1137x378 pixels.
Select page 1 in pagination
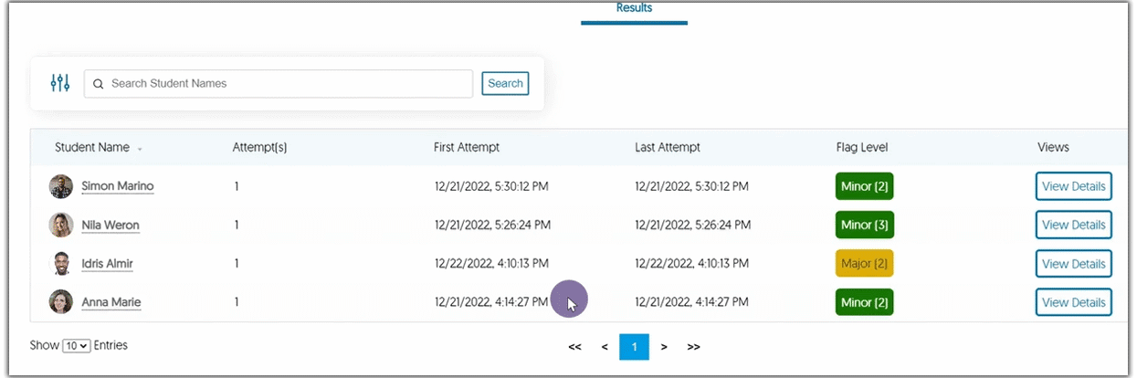pos(634,347)
